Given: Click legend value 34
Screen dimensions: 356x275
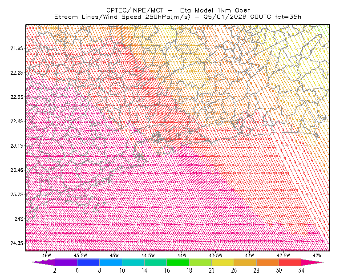Looking at the screenshot, I should 301,271.
